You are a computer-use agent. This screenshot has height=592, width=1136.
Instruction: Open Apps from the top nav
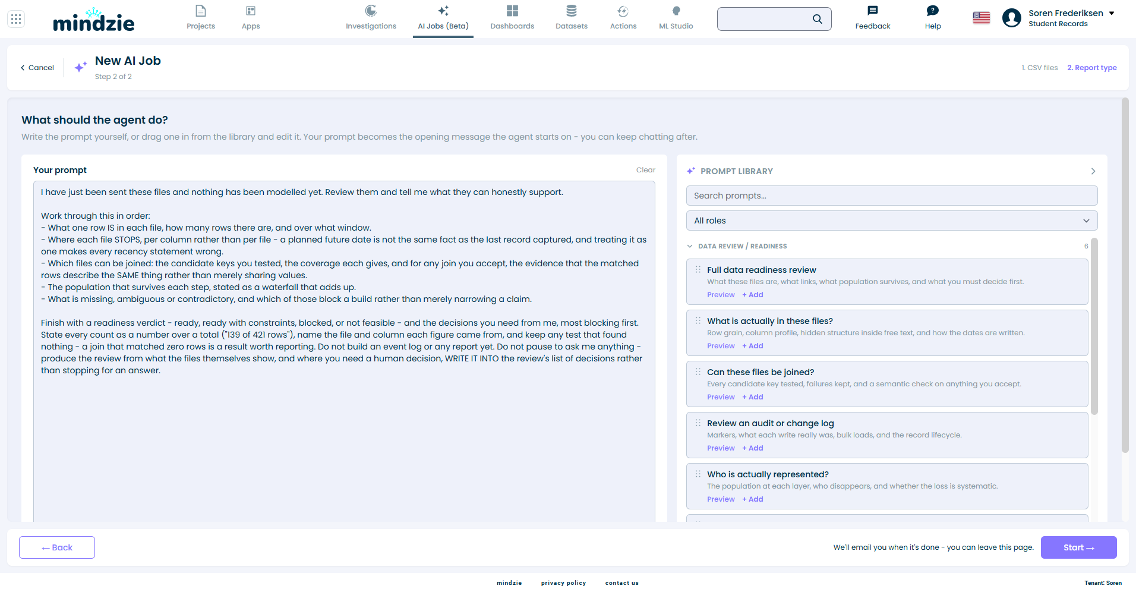coord(251,18)
